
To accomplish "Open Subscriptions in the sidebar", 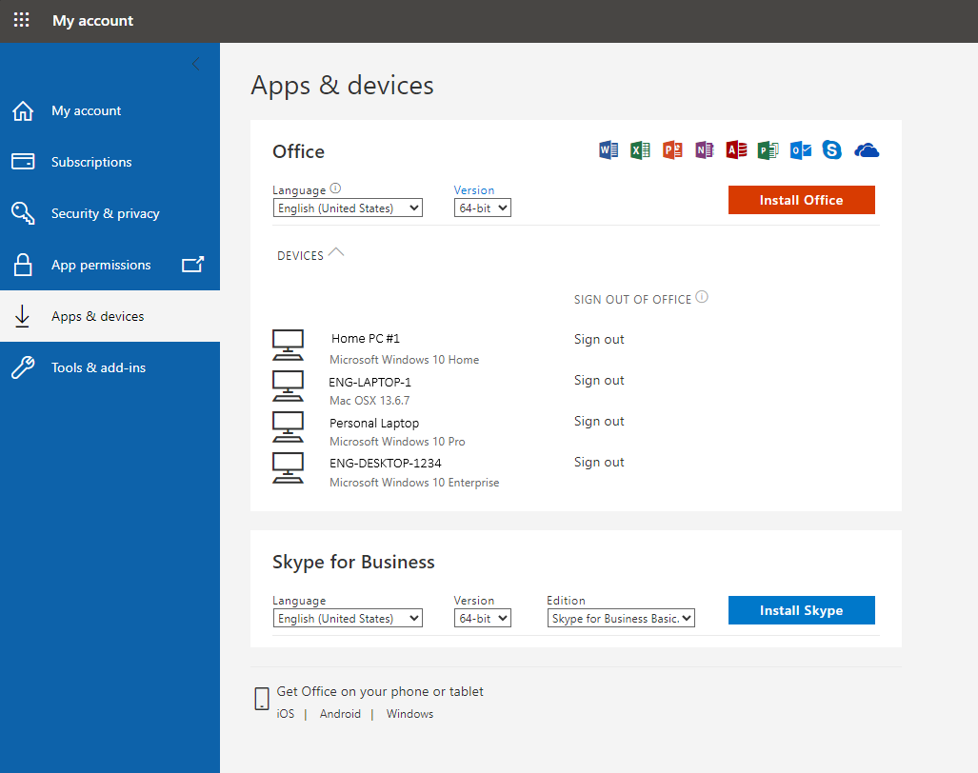I will pyautogui.click(x=110, y=162).
